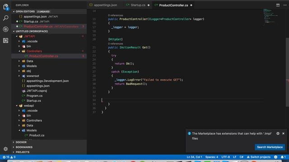Open notifications bell in status bar
289x162 pixels.
coord(283,157)
